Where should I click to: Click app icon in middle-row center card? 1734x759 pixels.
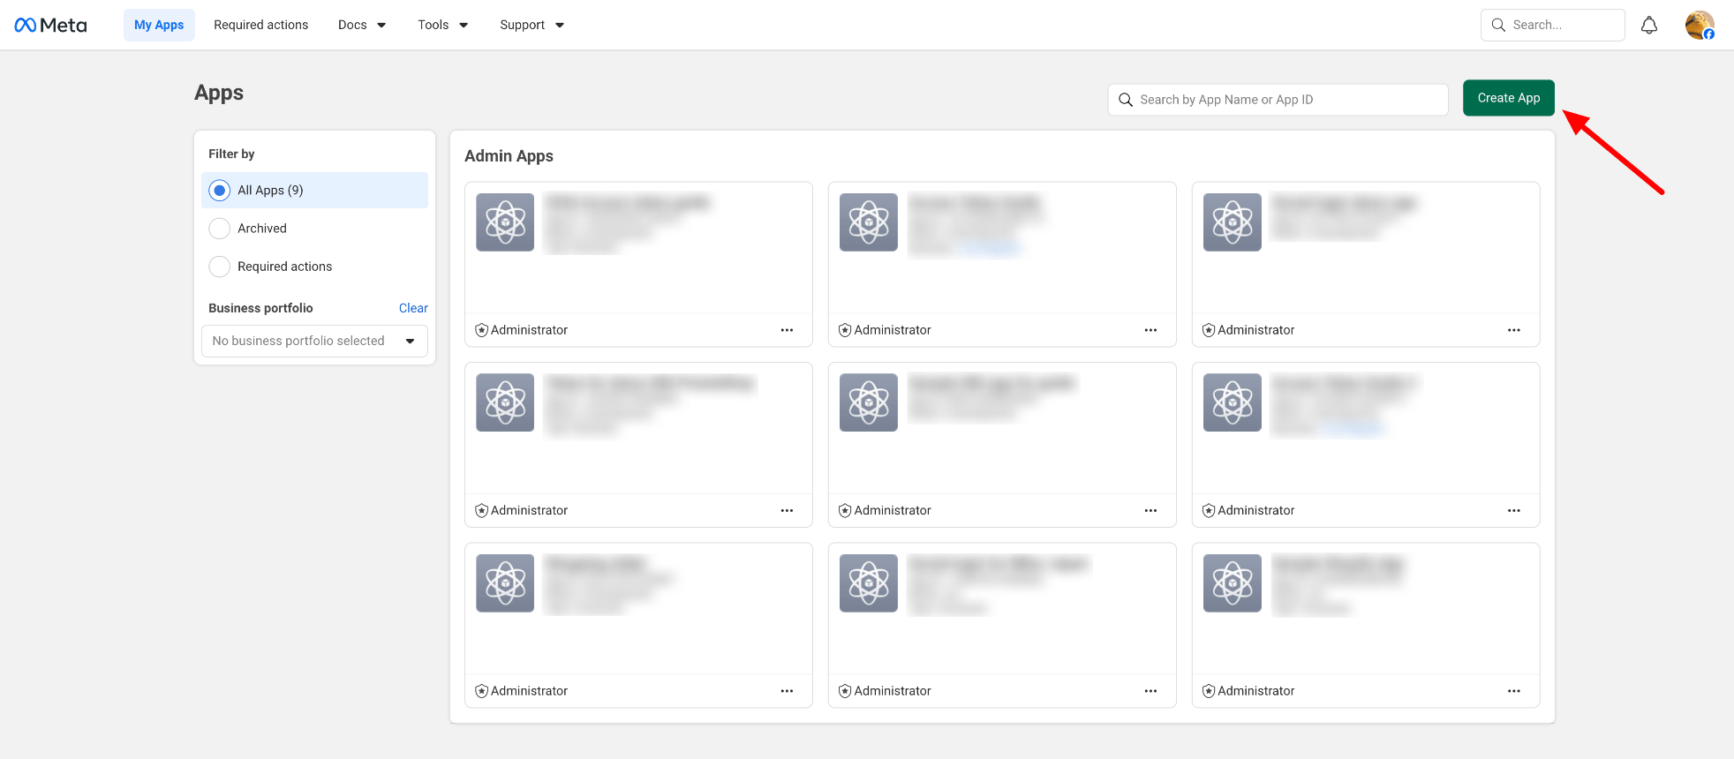point(868,402)
